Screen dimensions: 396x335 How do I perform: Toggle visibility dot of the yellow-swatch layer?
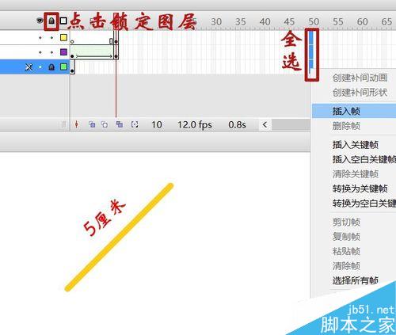[x=40, y=38]
